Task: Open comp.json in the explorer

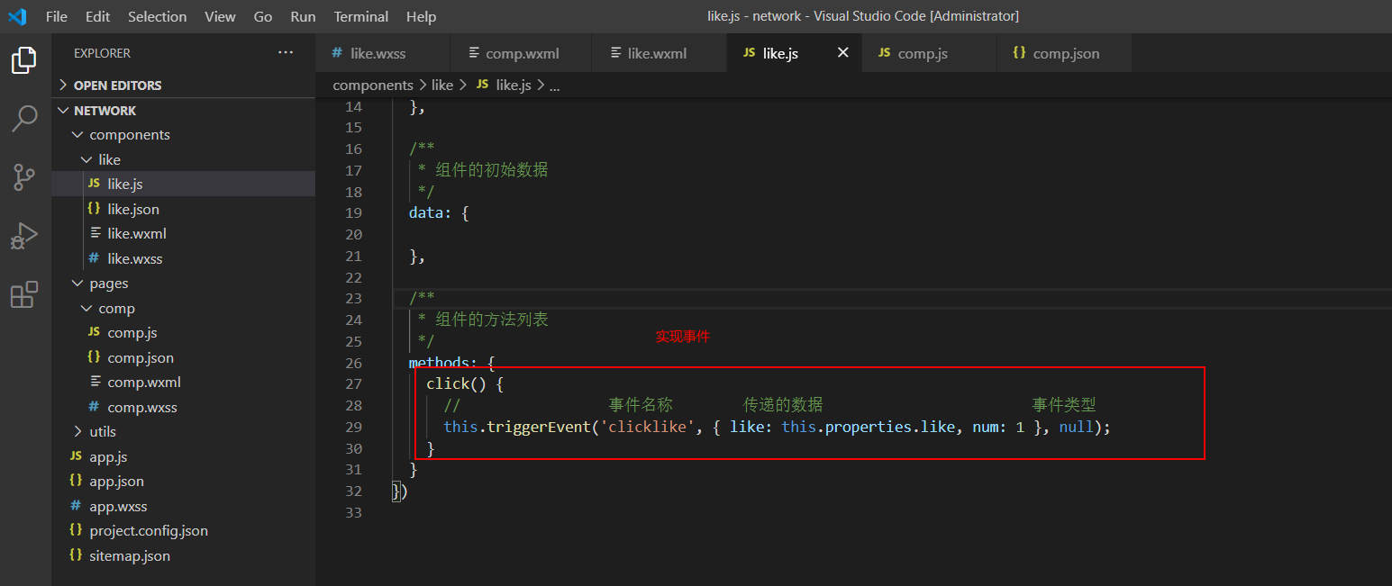Action: click(183, 357)
